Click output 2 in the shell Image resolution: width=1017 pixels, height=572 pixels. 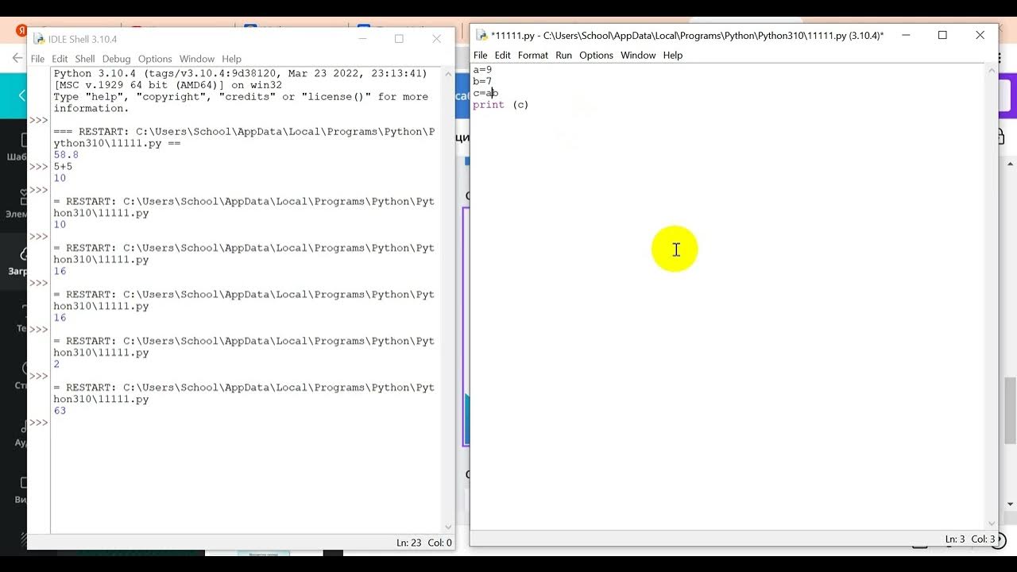tap(57, 365)
